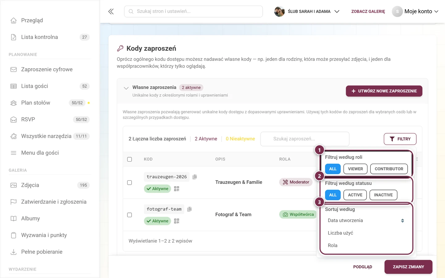This screenshot has width=445, height=278.
Task: Show QR code for trauzeugen-2026
Action: (x=176, y=189)
